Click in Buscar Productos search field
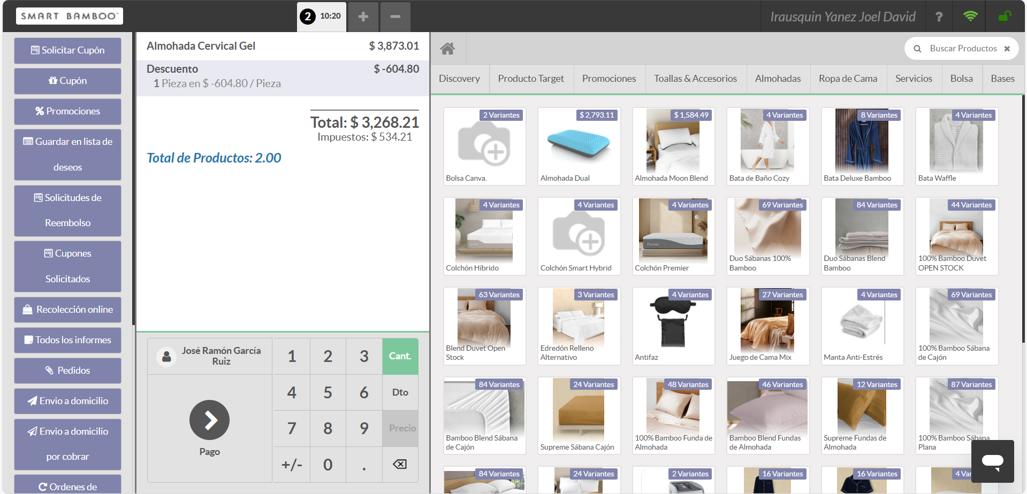Image resolution: width=1027 pixels, height=494 pixels. click(963, 49)
